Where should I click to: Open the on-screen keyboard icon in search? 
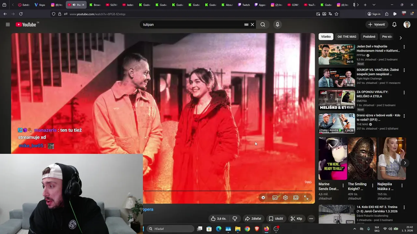(x=246, y=24)
